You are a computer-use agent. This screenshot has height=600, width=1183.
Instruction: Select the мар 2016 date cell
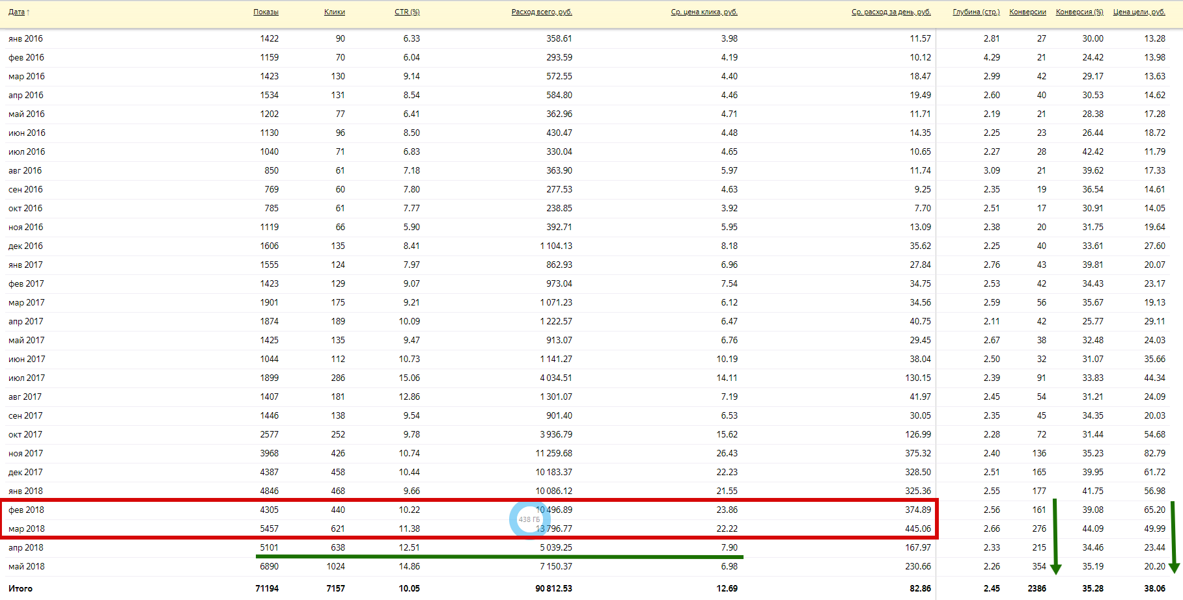coord(27,76)
